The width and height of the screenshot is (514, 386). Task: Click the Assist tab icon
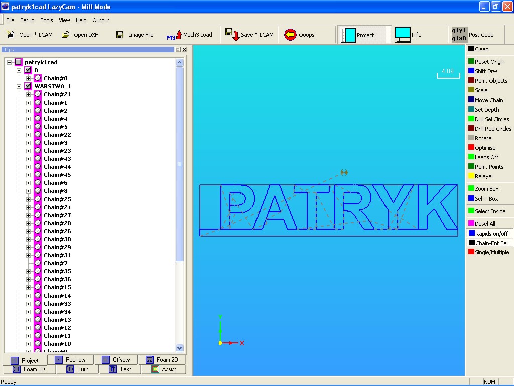[x=155, y=369]
